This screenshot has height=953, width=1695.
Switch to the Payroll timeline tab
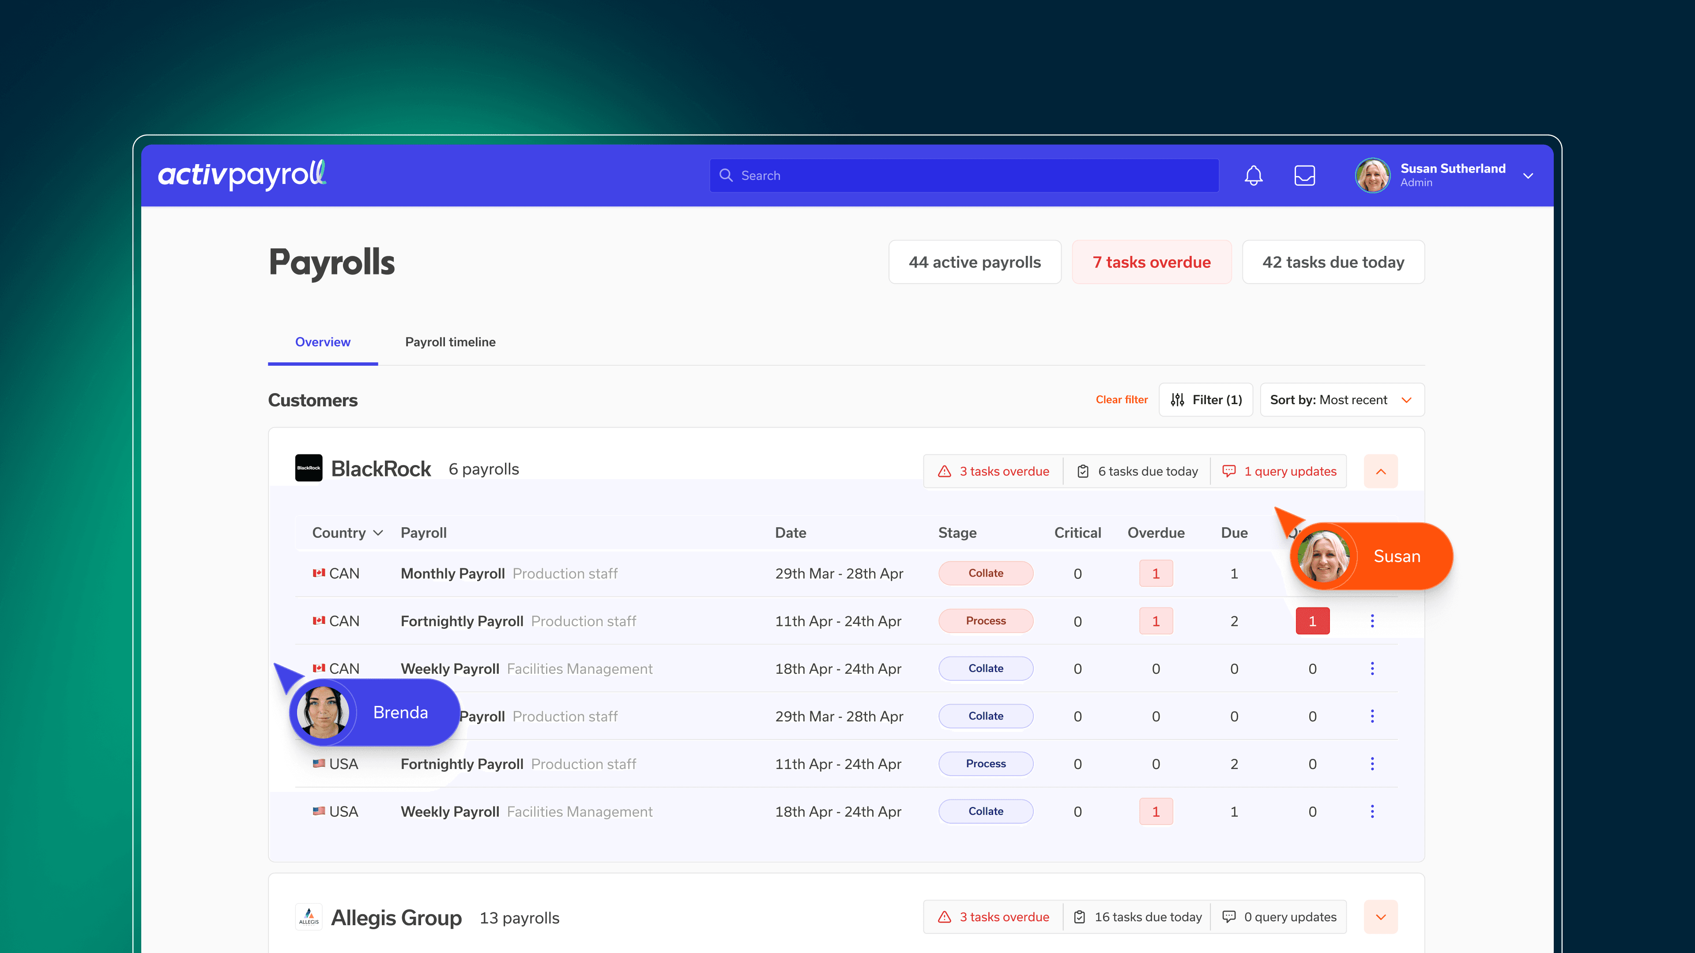coord(450,342)
